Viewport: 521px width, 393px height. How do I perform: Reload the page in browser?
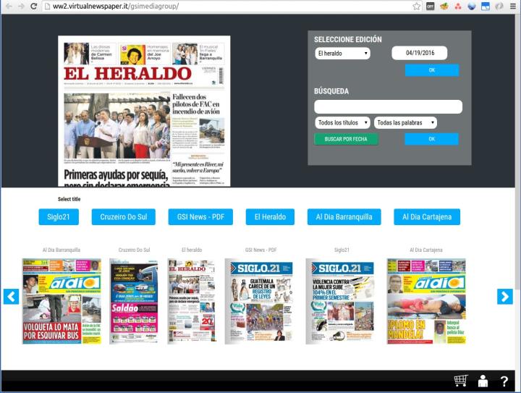(x=34, y=6)
